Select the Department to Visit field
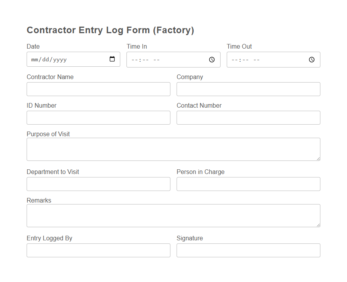 point(98,184)
